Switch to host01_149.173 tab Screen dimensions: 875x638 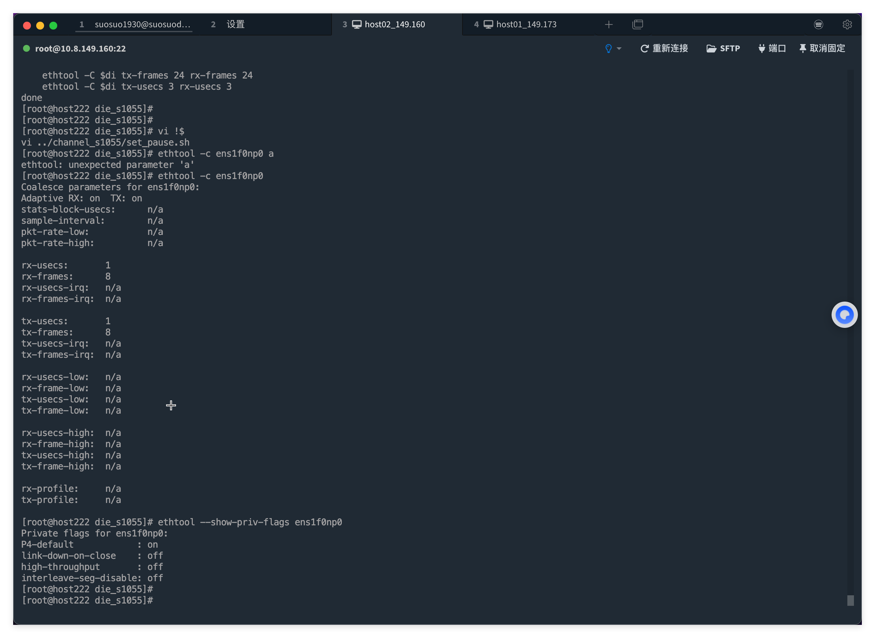526,25
